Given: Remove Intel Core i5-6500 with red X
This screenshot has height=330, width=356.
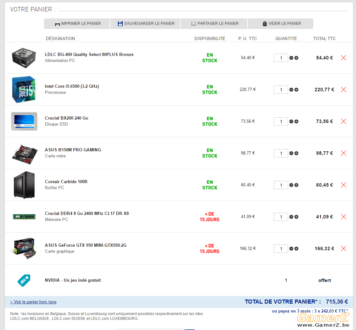Looking at the screenshot, I should [x=344, y=89].
